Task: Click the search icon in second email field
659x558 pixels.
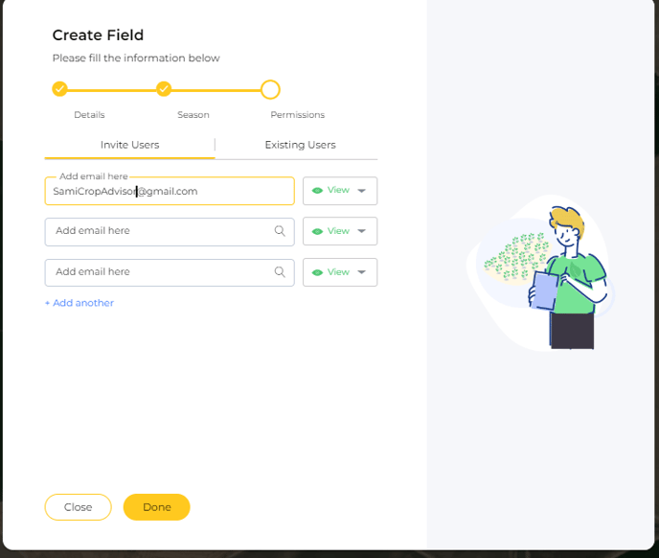Action: [x=280, y=231]
